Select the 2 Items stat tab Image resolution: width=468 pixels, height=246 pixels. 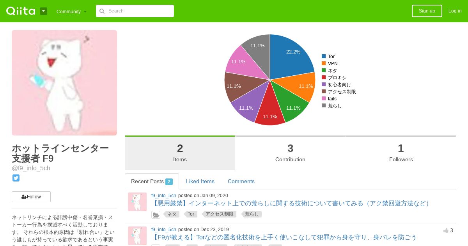pos(180,153)
